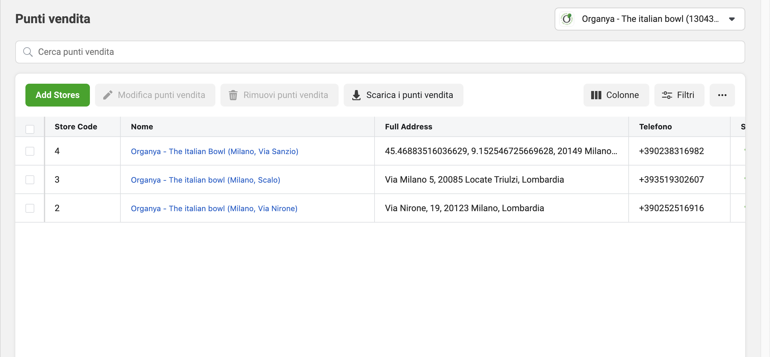Click Modifica punti vendita button
The width and height of the screenshot is (770, 357).
[155, 95]
